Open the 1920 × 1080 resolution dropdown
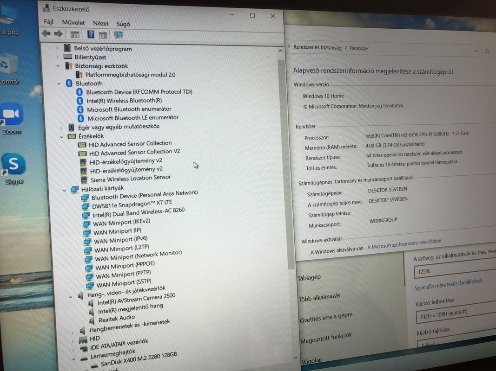This screenshot has height=371, width=496. point(456,313)
